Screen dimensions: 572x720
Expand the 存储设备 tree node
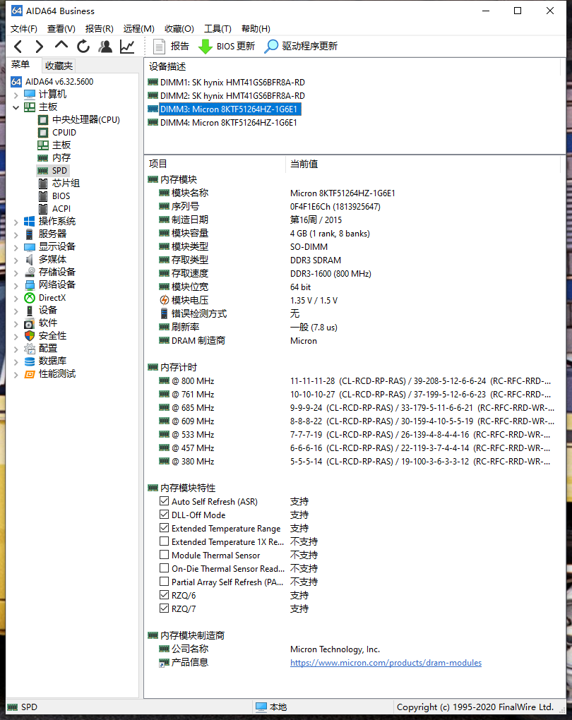pos(16,272)
